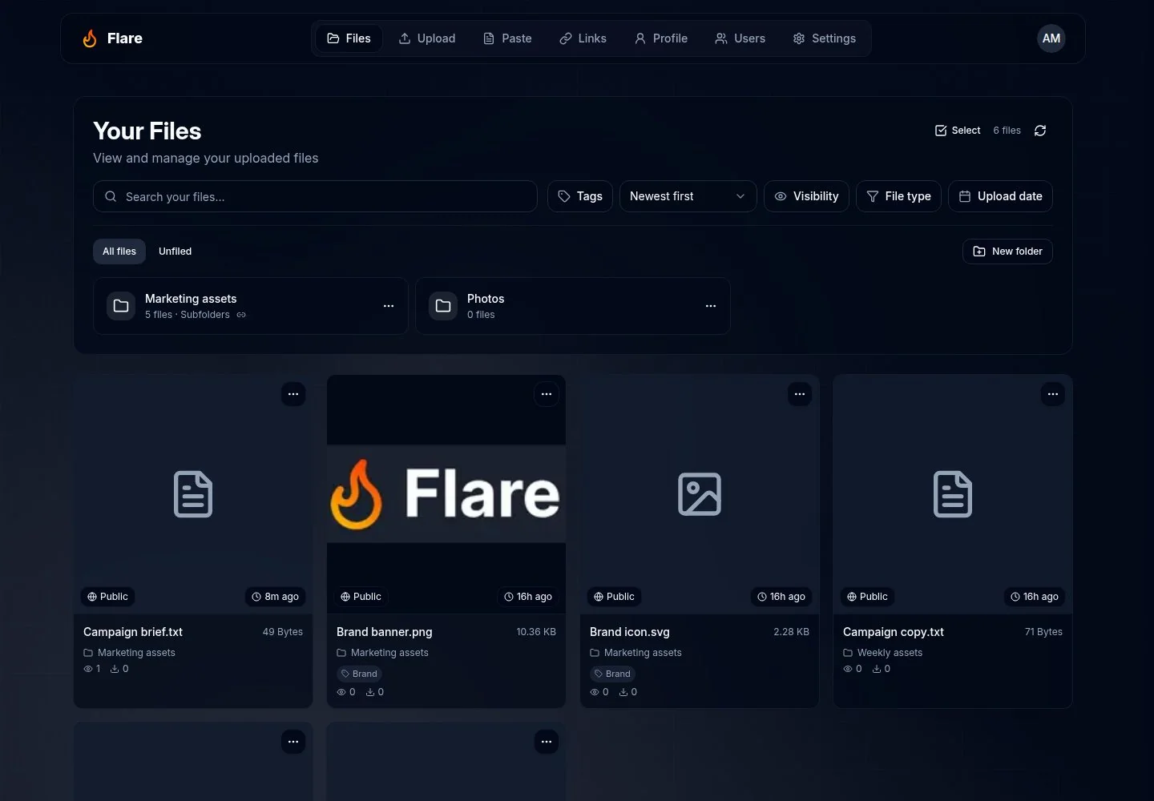
Task: Open Brand icon.svg options menu
Action: click(800, 394)
